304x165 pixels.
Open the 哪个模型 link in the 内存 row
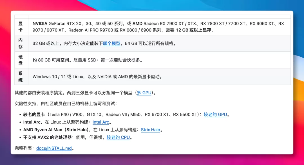[112, 43]
